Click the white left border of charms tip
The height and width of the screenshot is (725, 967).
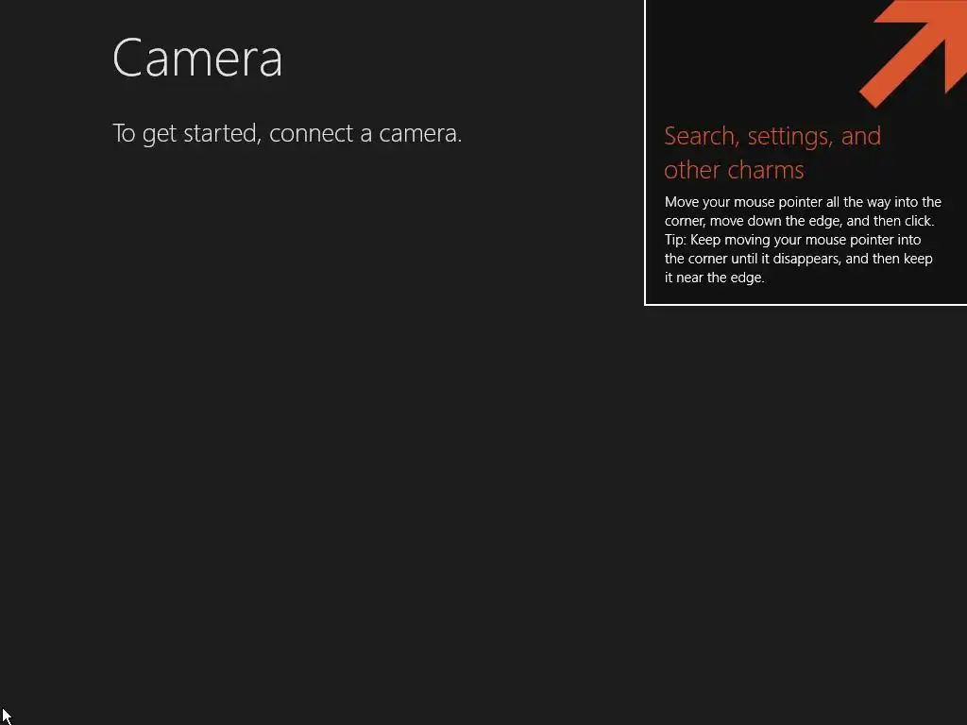pos(645,152)
